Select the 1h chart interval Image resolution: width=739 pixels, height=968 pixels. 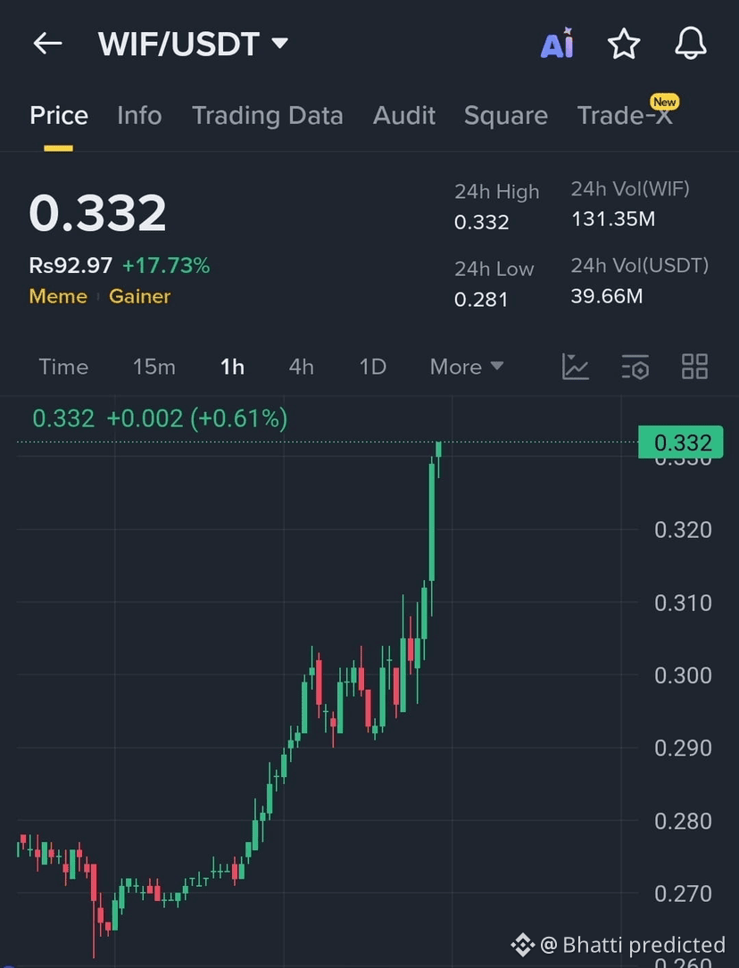click(x=232, y=367)
